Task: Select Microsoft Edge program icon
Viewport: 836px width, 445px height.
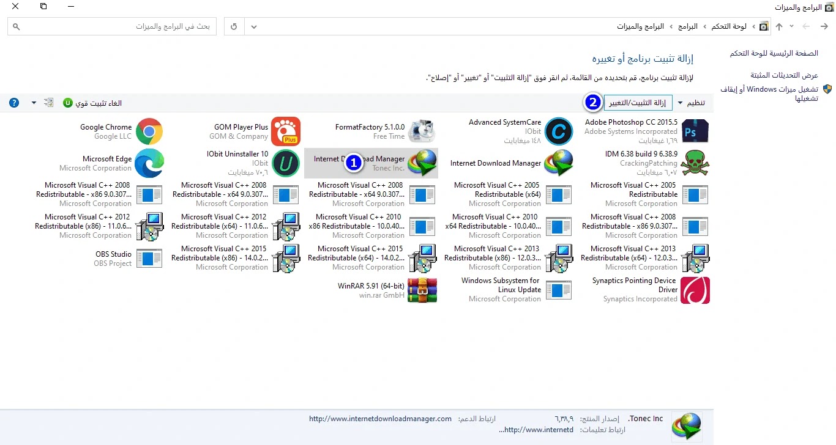Action: [x=149, y=163]
